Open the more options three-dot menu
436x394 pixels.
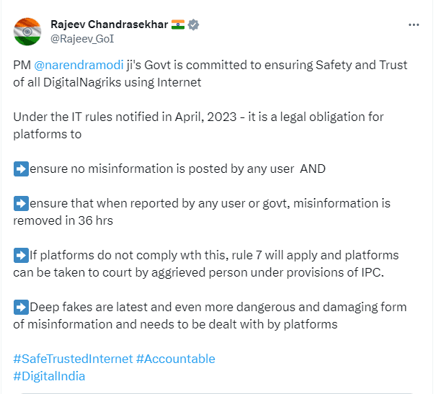(414, 24)
